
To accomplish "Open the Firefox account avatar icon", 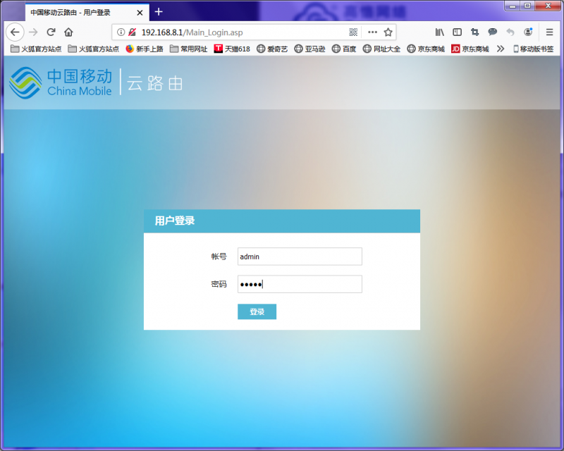I will tap(528, 32).
